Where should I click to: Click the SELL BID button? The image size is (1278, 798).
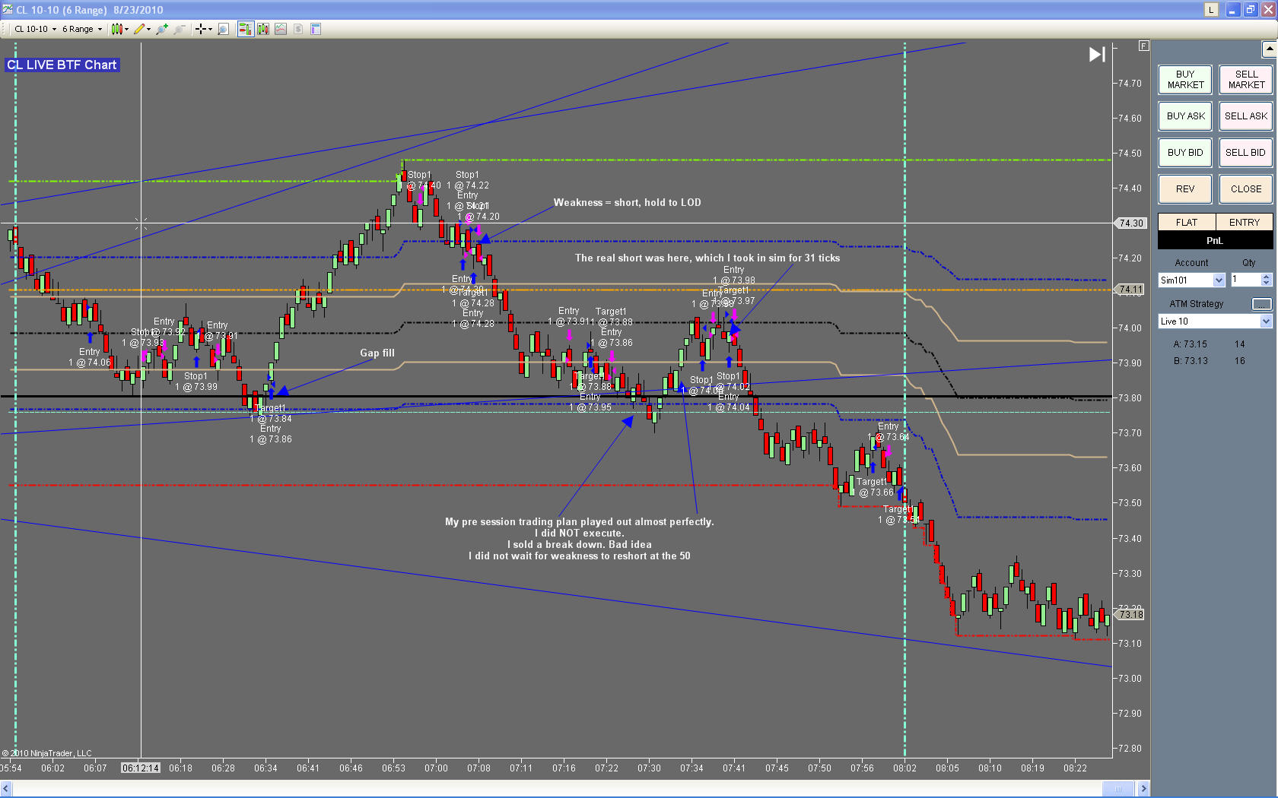pyautogui.click(x=1246, y=153)
